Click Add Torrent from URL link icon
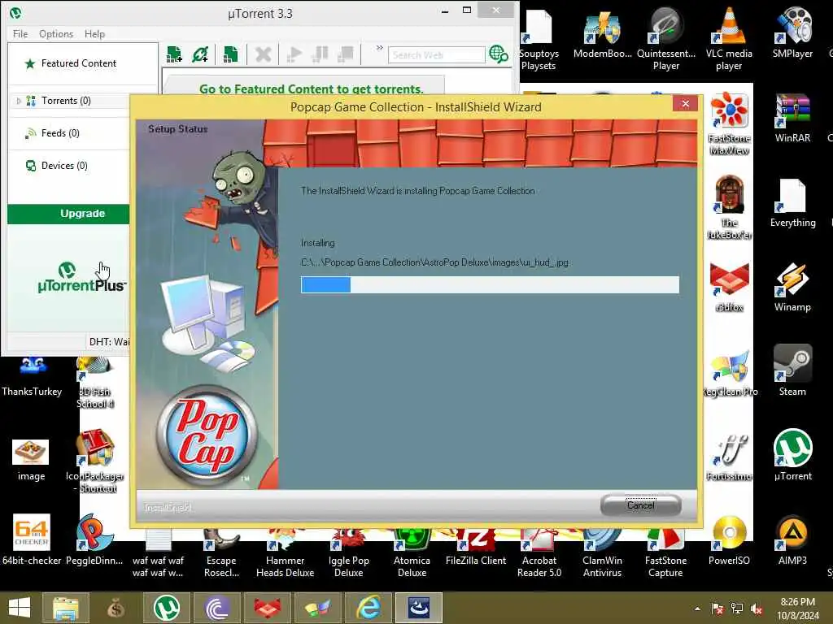 pos(200,54)
